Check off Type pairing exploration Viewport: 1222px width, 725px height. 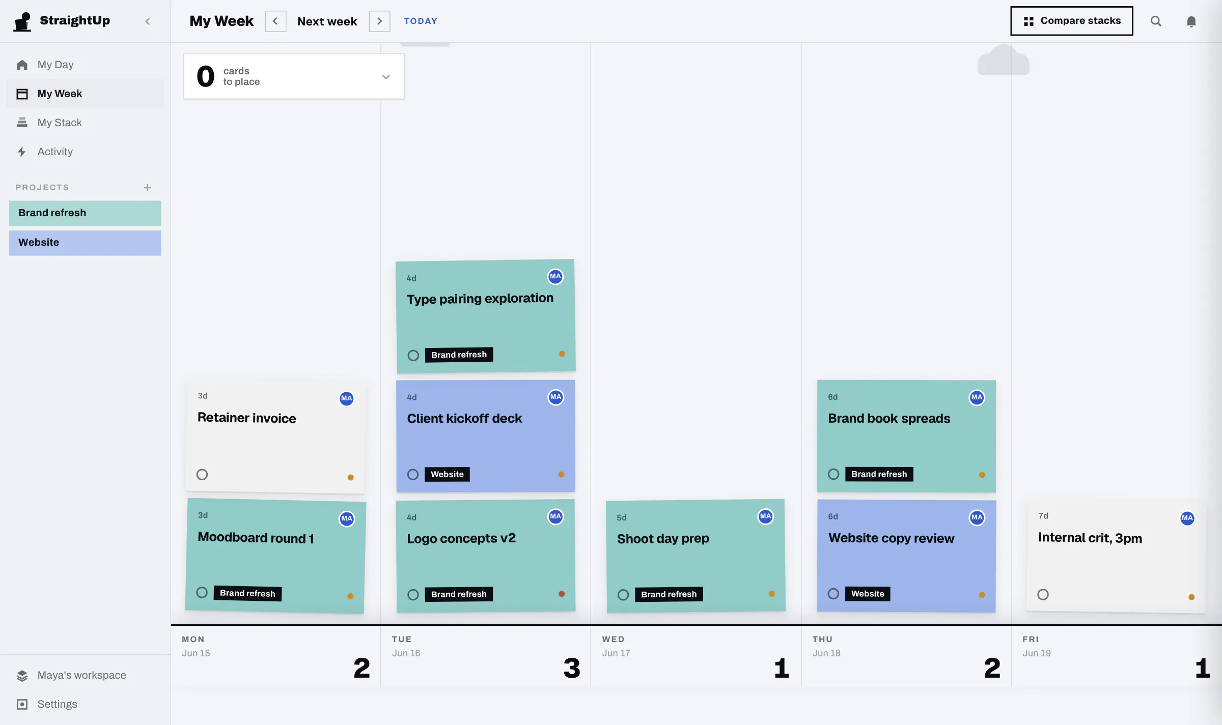(413, 355)
